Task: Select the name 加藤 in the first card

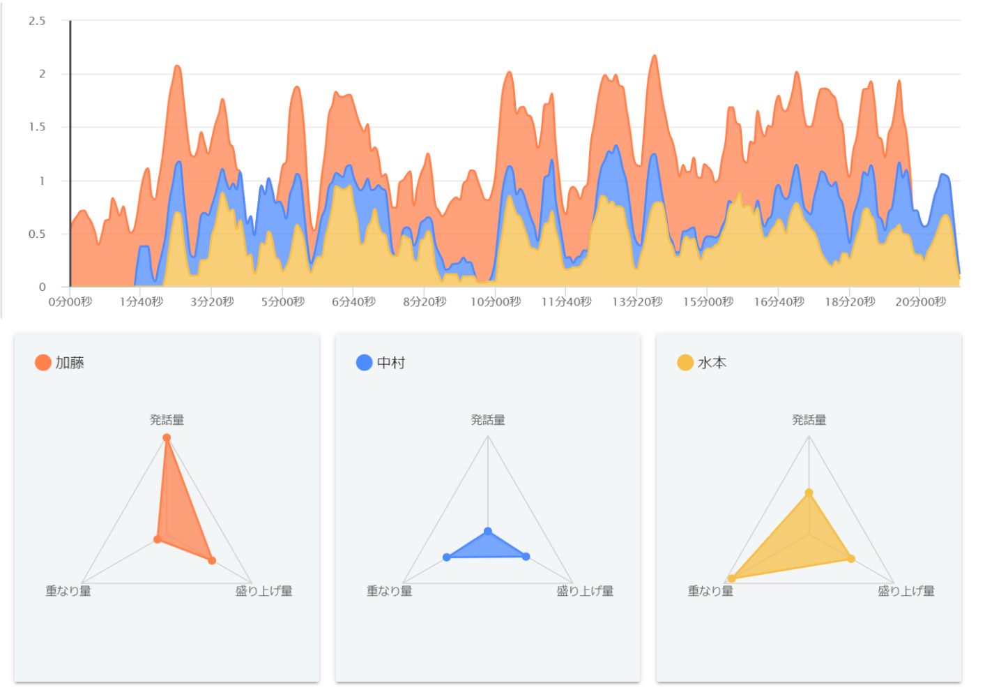Action: pos(70,363)
